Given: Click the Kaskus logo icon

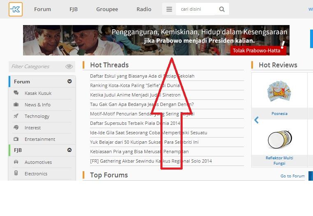Looking at the screenshot, I should coord(16,9).
